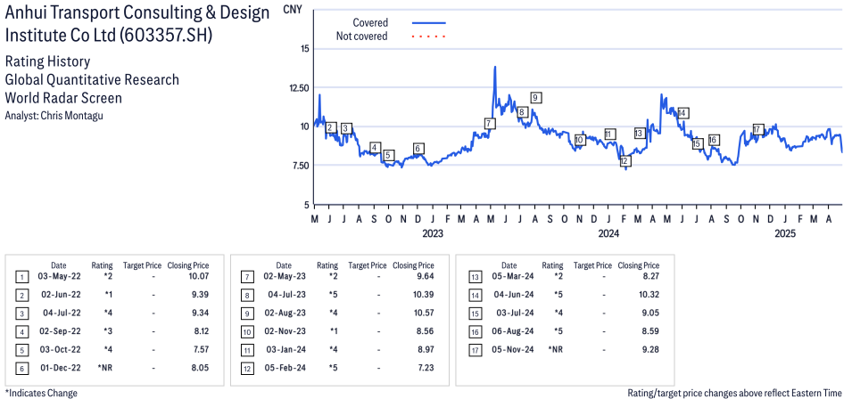The image size is (852, 399).
Task: Select chart marker 9 on the graph
Action: [x=536, y=98]
